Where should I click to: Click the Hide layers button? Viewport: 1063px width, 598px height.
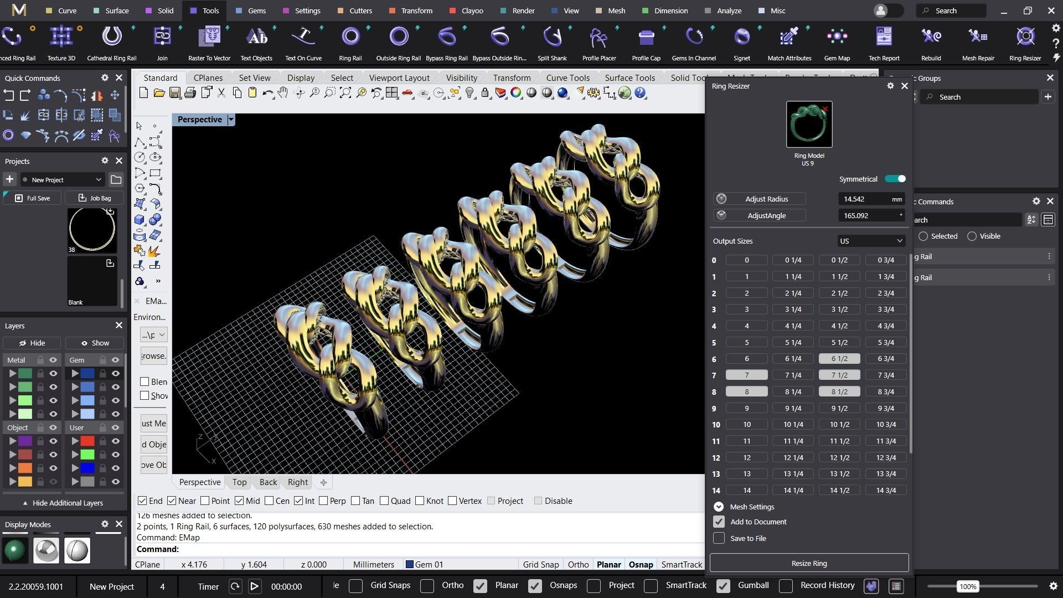coord(32,343)
